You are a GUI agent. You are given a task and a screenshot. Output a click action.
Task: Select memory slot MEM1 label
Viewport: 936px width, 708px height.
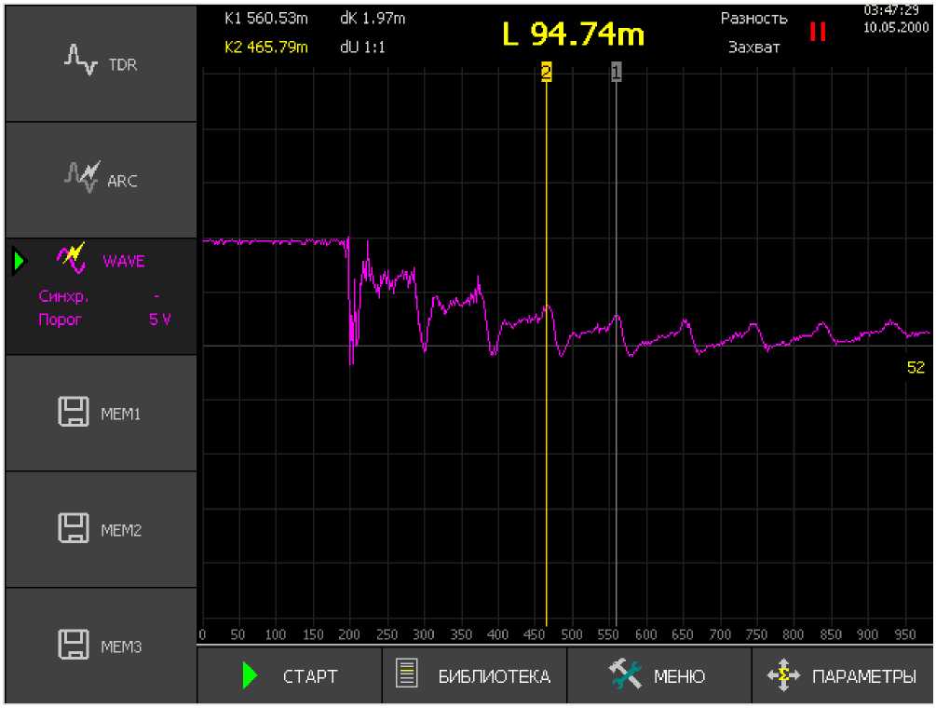tap(120, 414)
